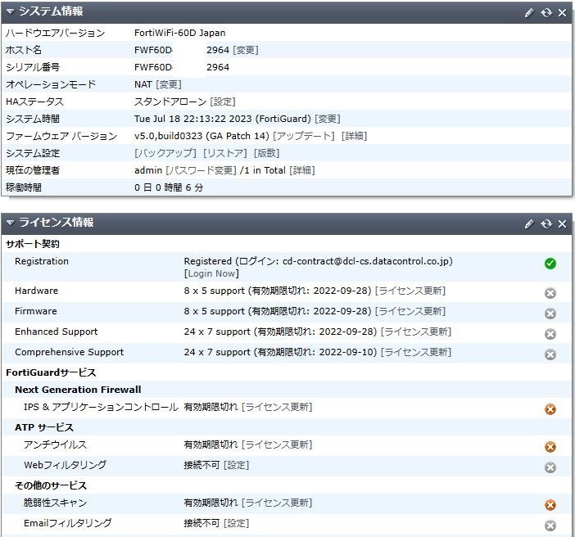Select the FortiWiFi-60D Japan hardware version text
This screenshot has height=537, width=575.
pyautogui.click(x=179, y=33)
